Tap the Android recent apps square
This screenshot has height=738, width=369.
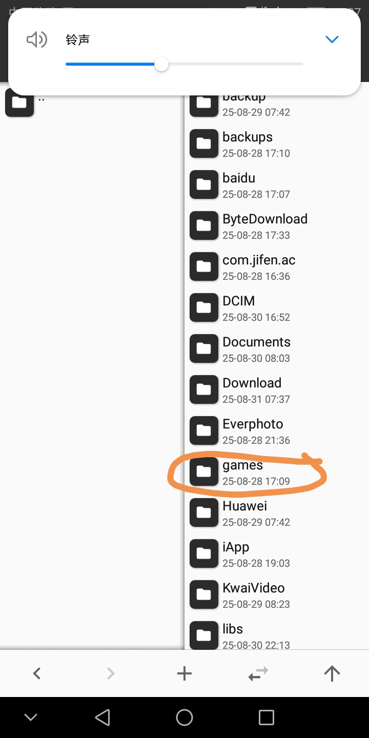266,717
